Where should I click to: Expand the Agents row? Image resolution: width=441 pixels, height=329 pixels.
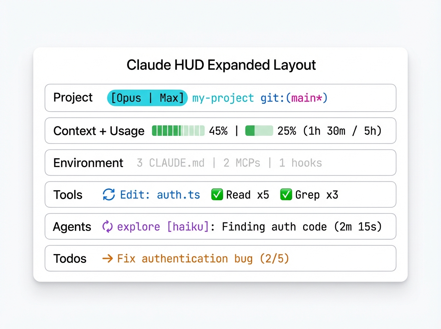72,227
